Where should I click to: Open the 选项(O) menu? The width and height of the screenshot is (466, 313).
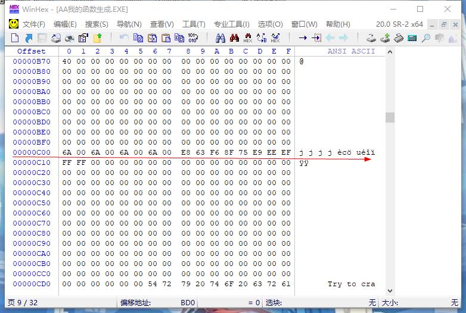(270, 24)
